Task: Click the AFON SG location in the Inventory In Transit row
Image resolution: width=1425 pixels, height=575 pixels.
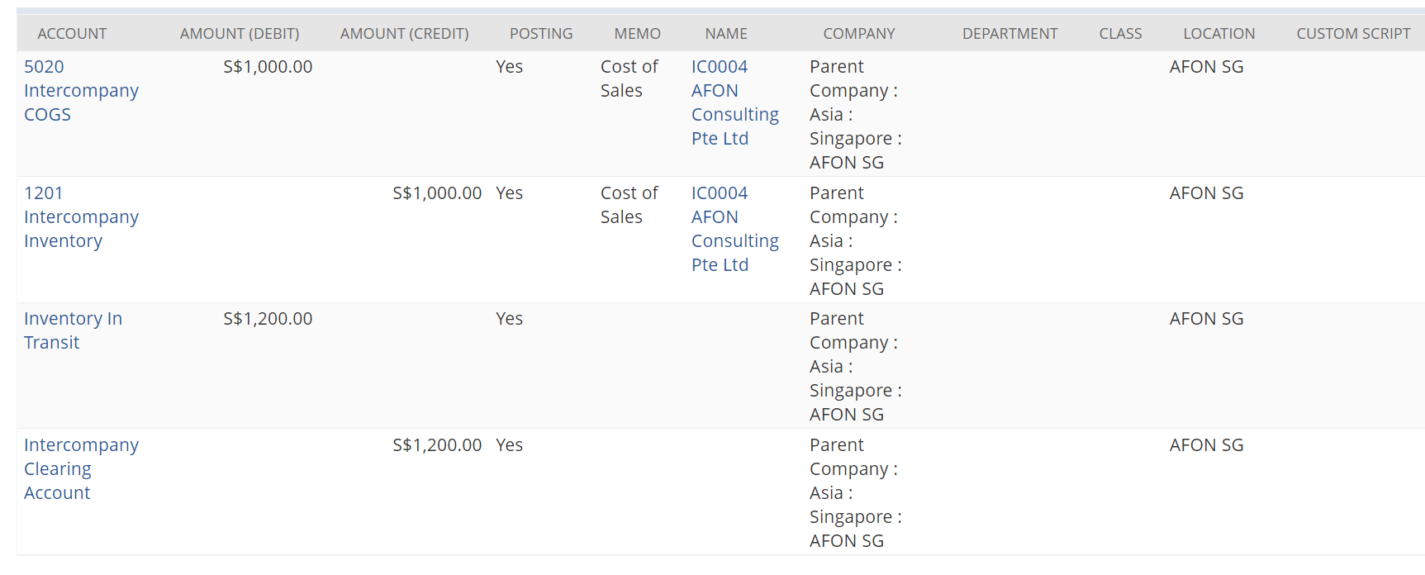Action: 1206,319
